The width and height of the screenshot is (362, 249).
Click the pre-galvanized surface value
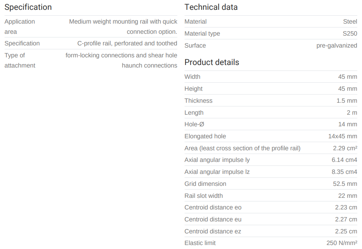click(x=337, y=46)
